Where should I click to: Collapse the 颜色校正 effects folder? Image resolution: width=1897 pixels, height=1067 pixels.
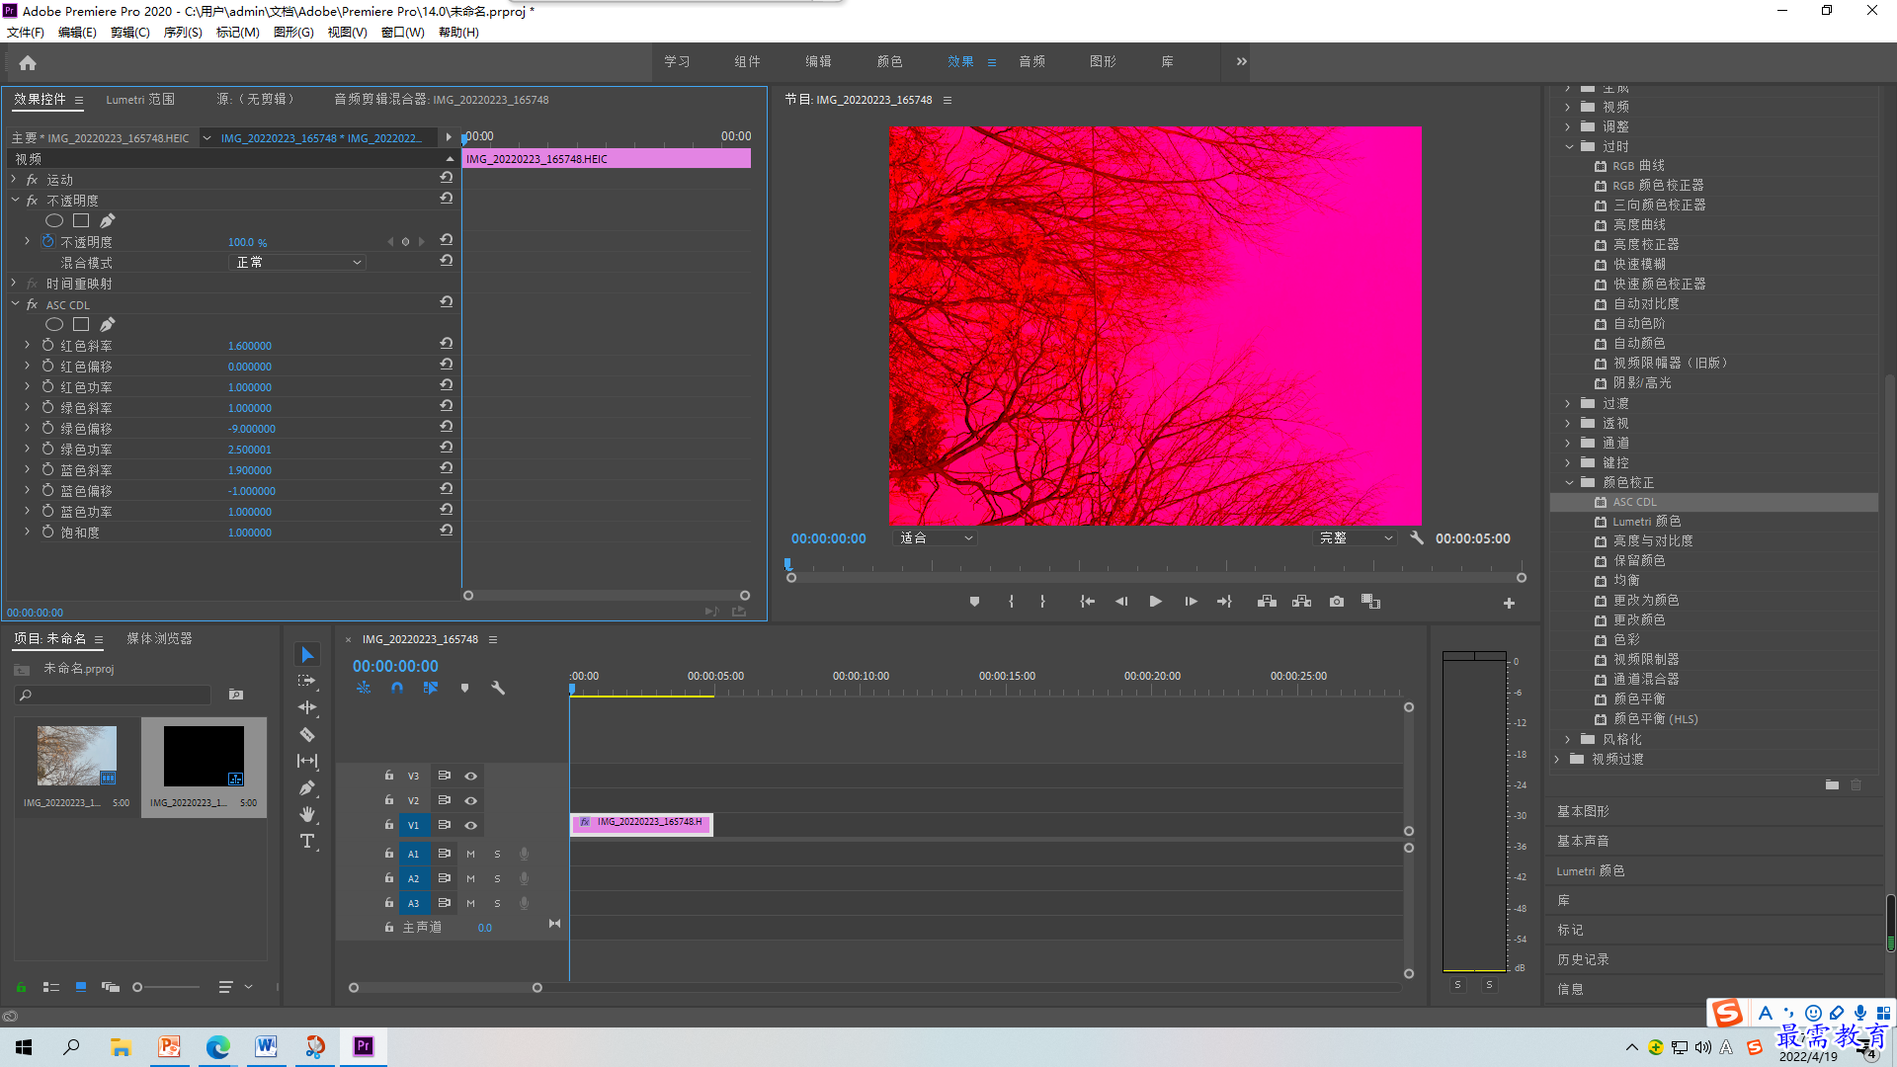[x=1569, y=482]
